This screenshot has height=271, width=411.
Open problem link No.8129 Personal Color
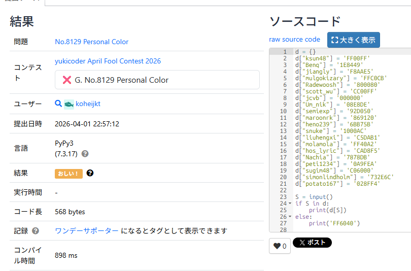pyautogui.click(x=91, y=42)
